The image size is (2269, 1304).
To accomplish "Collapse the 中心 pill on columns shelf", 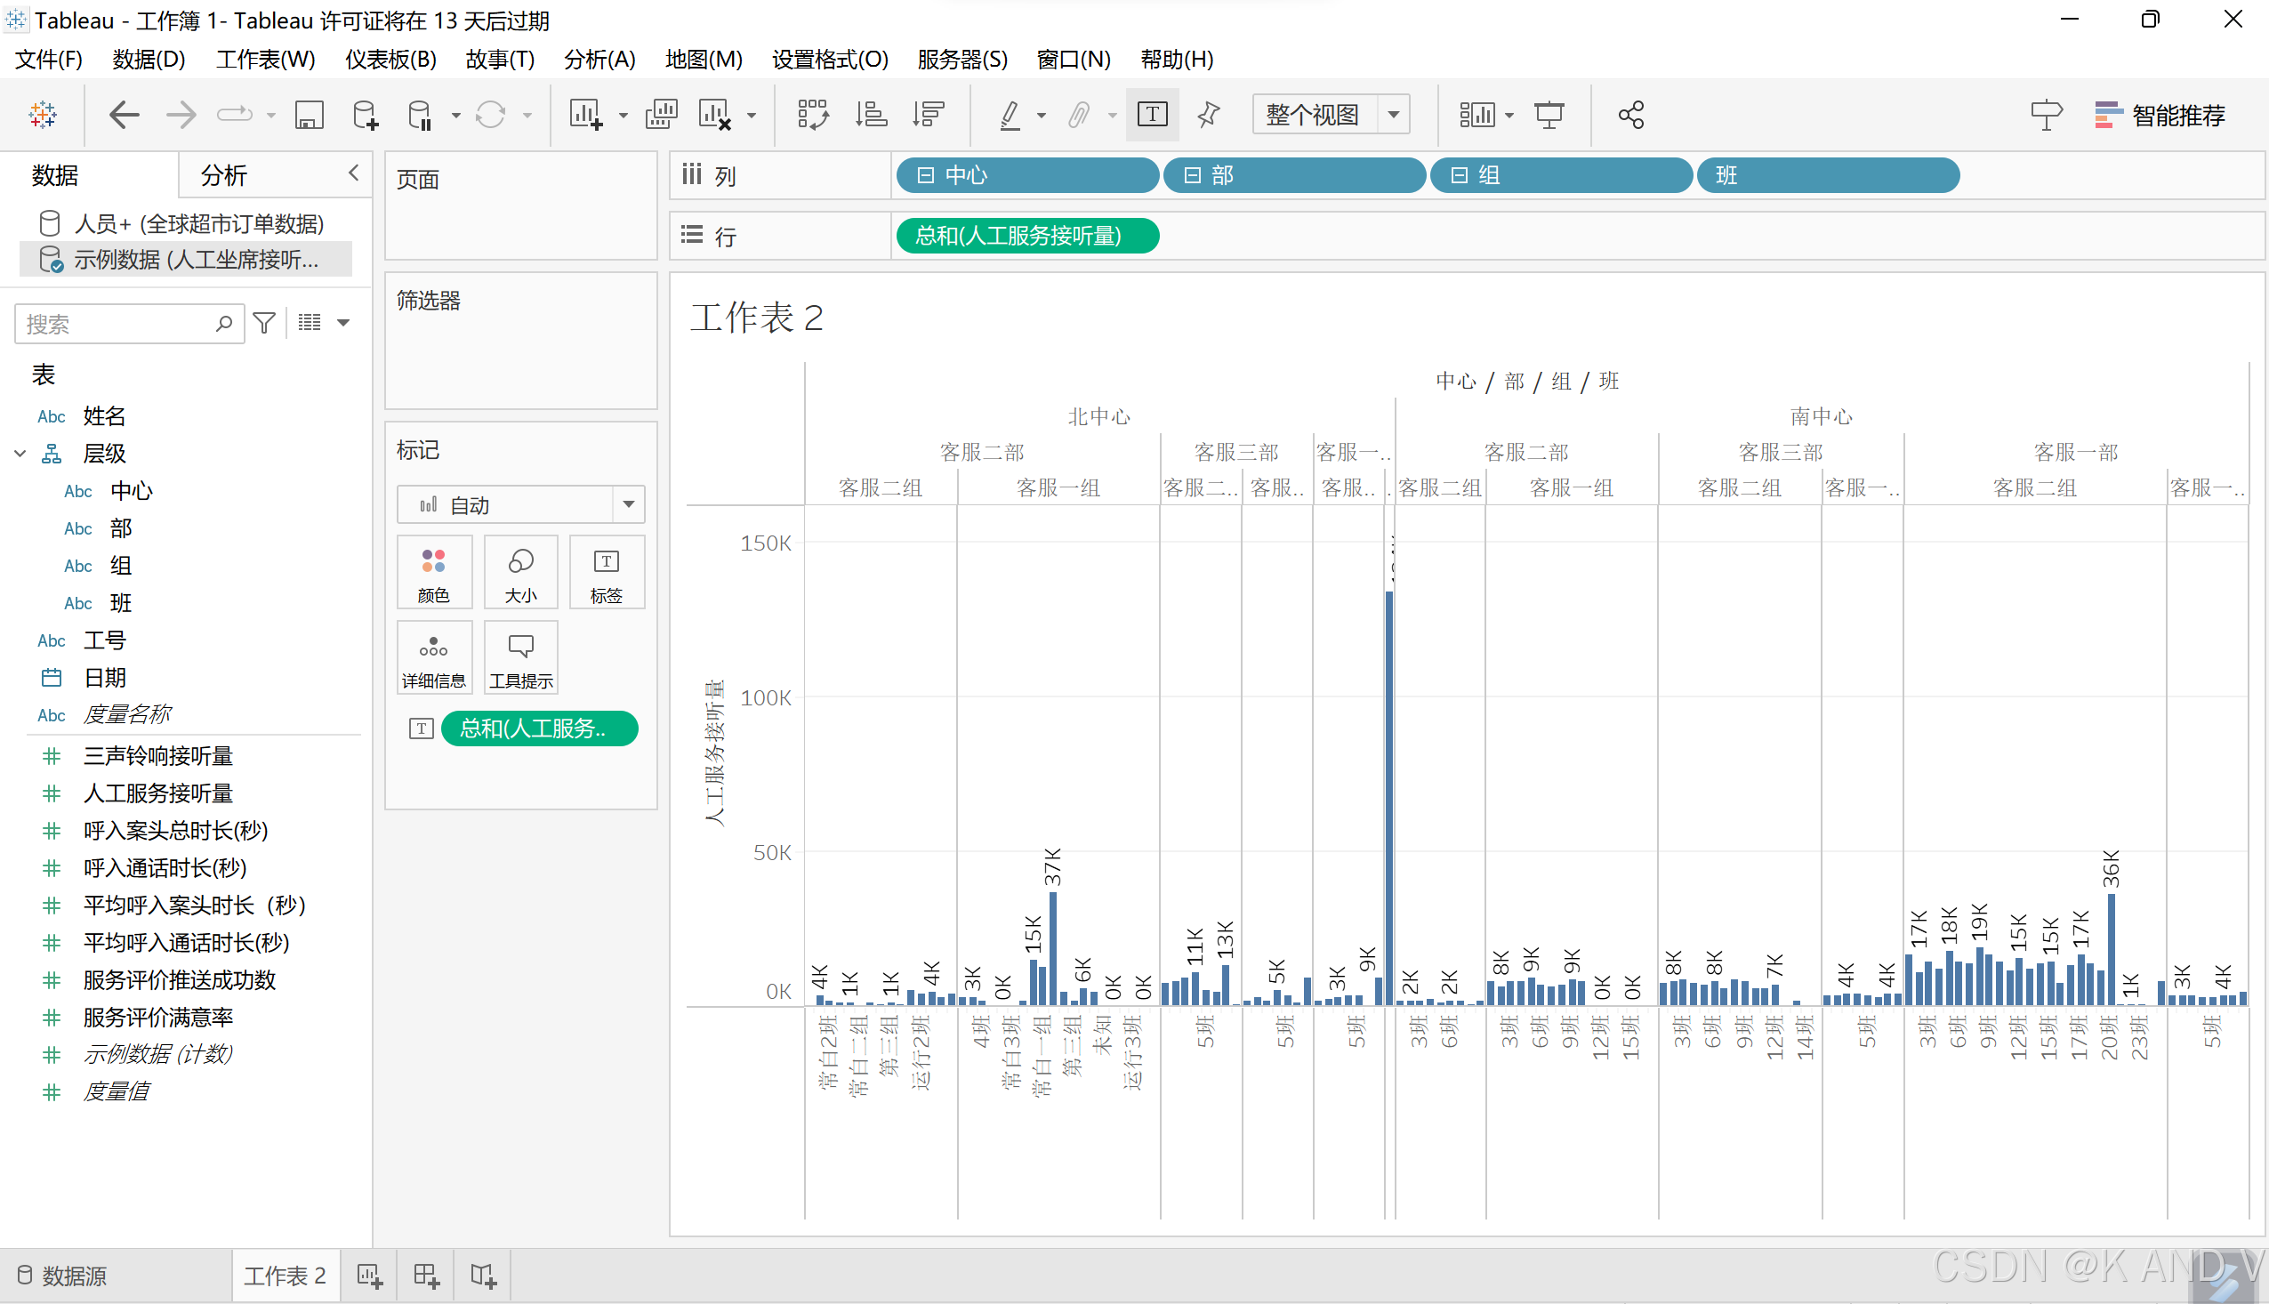I will pos(926,175).
